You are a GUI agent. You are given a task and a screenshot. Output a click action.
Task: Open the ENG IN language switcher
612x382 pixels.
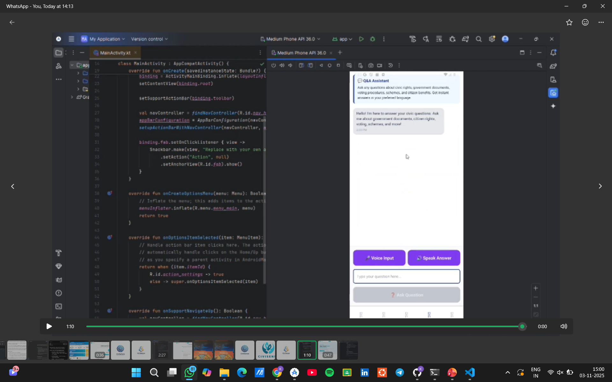(535, 372)
